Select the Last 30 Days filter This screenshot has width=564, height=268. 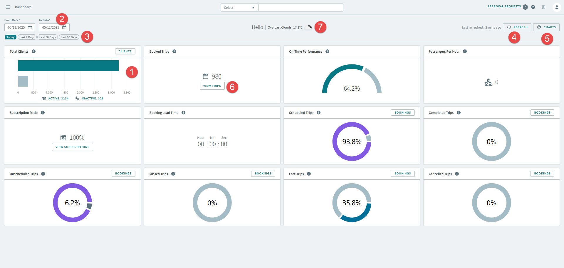coord(47,37)
